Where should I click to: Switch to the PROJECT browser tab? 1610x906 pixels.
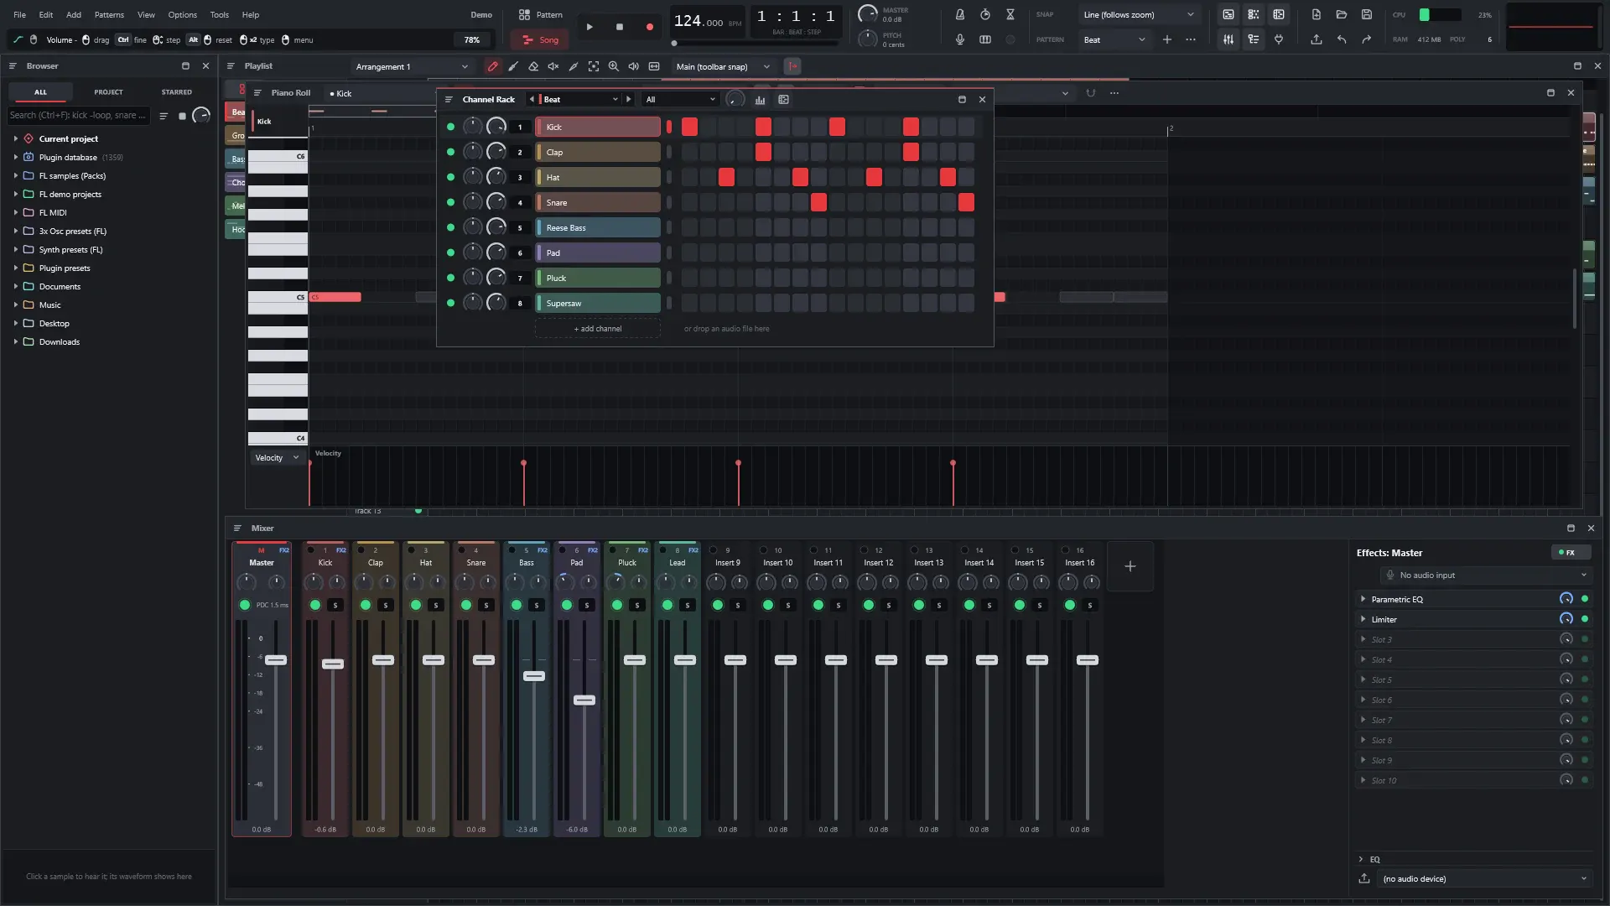(x=108, y=91)
